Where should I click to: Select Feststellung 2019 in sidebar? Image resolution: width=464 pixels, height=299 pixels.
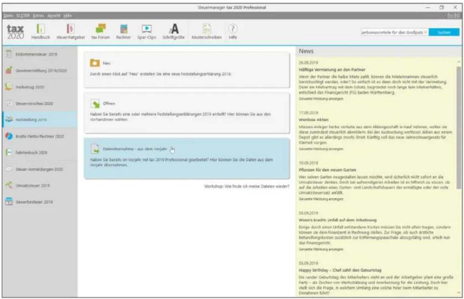point(40,120)
